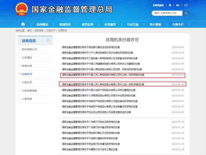The width and height of the screenshot is (206, 155).
Task: Open the 无障碍浏览 accessibility link
Action: 158,5
